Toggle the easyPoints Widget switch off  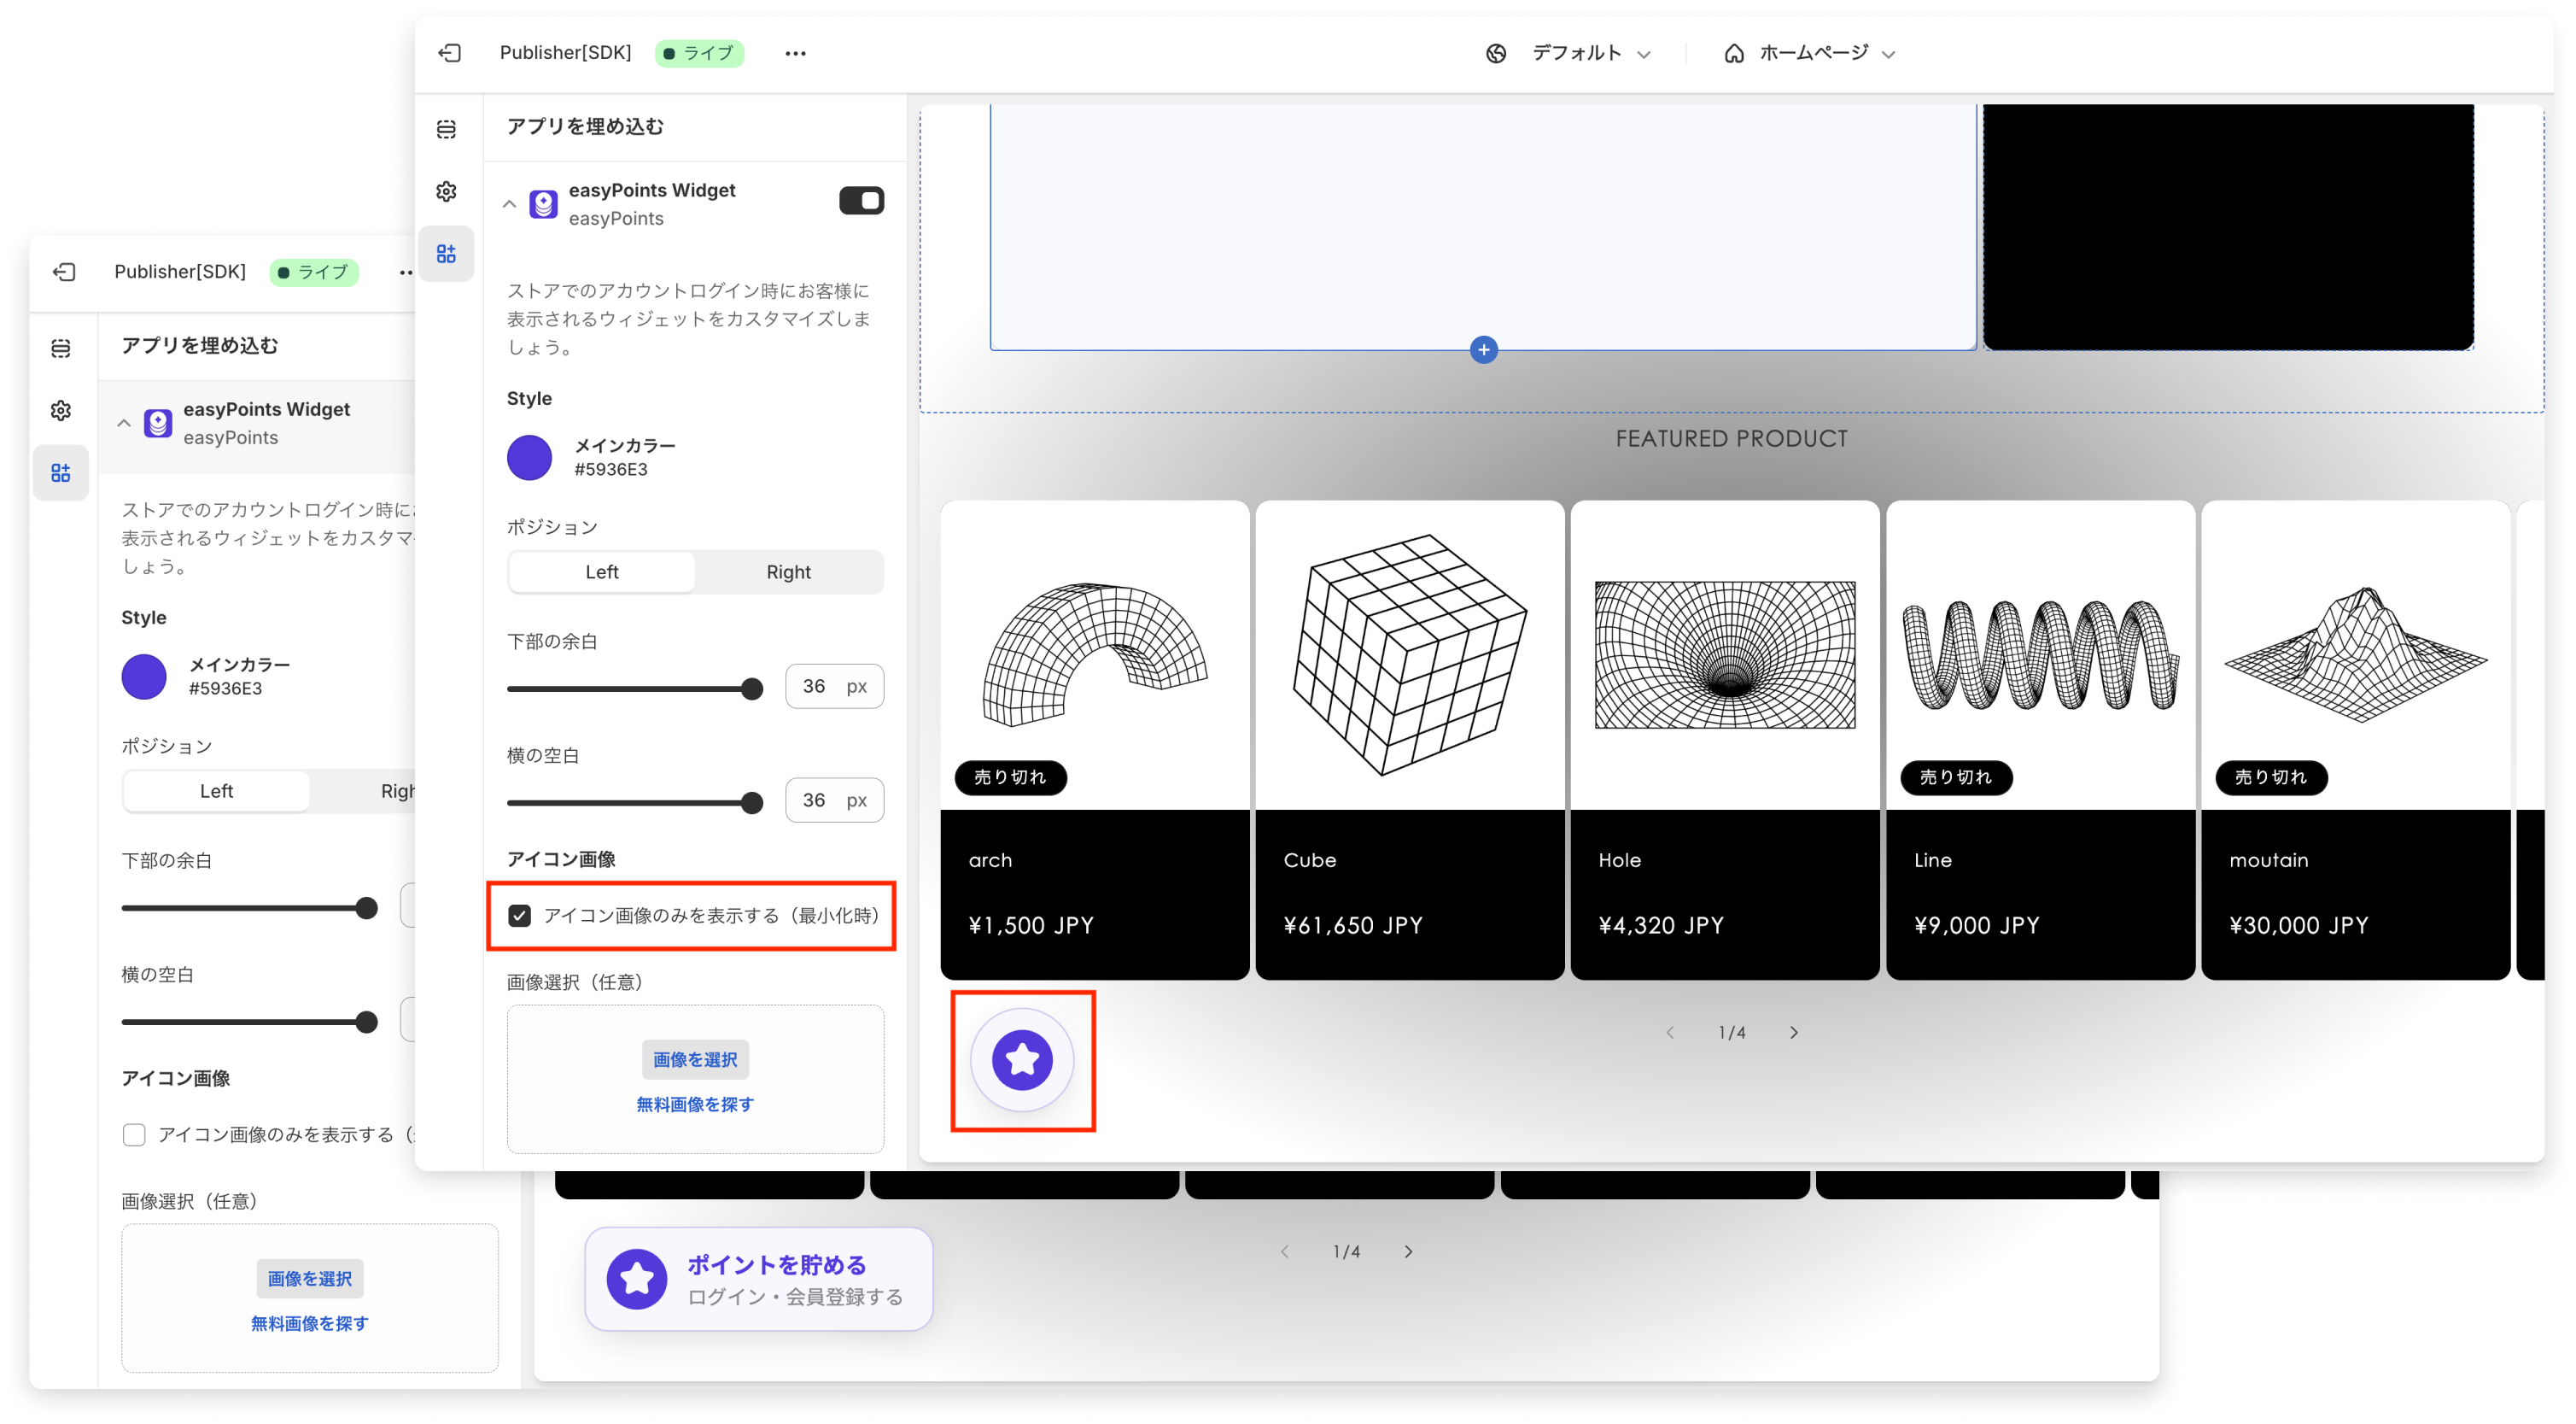(861, 201)
